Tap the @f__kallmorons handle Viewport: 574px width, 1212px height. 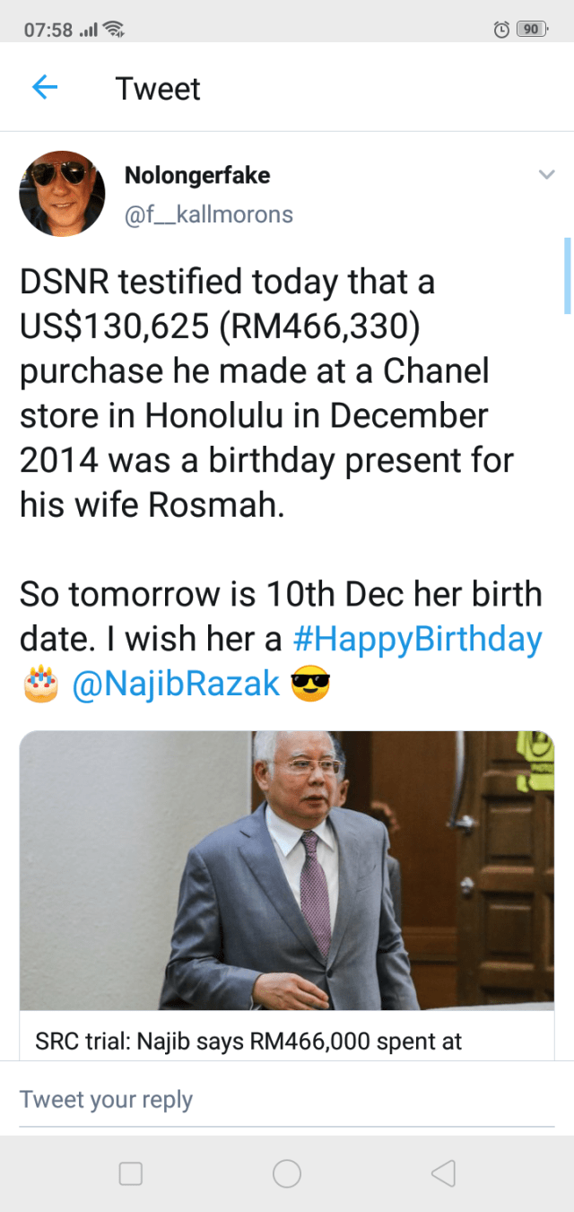click(209, 215)
